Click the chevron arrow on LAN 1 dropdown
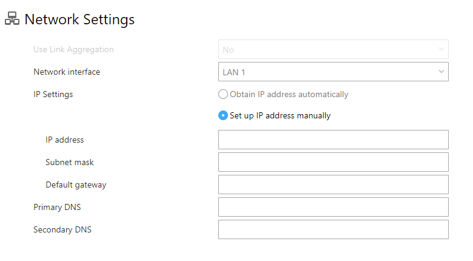 pos(441,72)
